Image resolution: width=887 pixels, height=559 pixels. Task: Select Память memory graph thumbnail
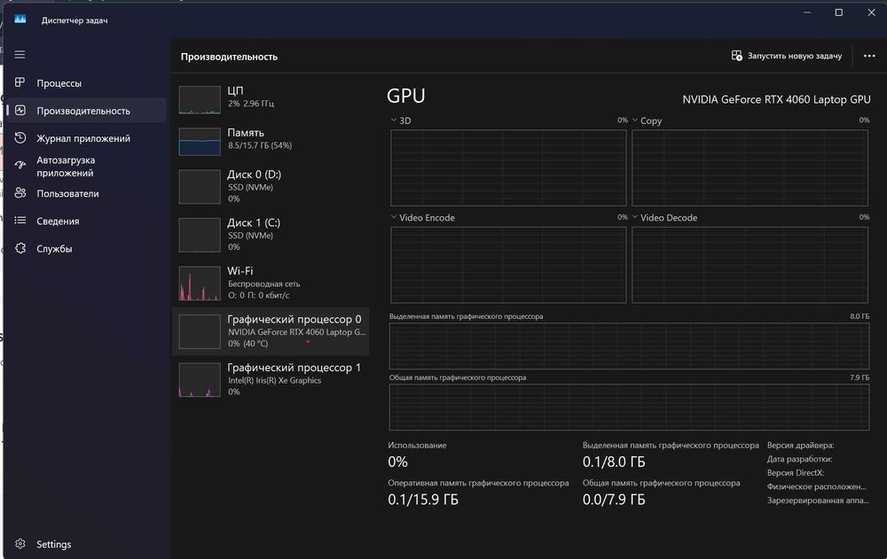[200, 142]
